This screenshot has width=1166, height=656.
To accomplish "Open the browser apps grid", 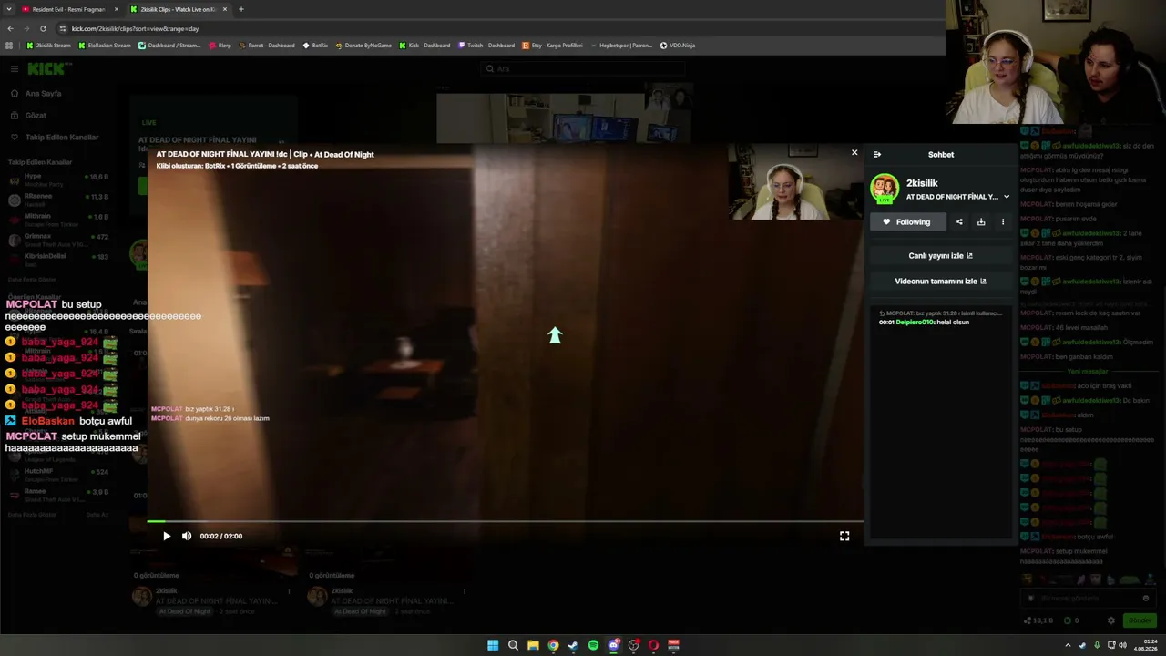I will coord(9,46).
